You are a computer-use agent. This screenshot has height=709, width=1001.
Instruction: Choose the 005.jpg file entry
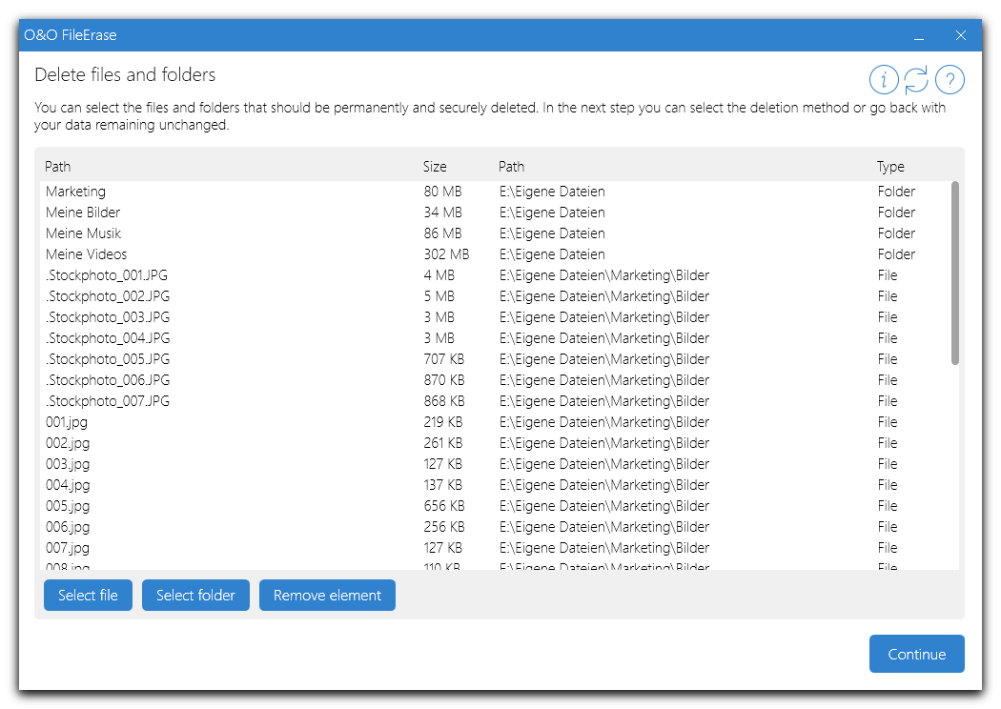(x=68, y=506)
